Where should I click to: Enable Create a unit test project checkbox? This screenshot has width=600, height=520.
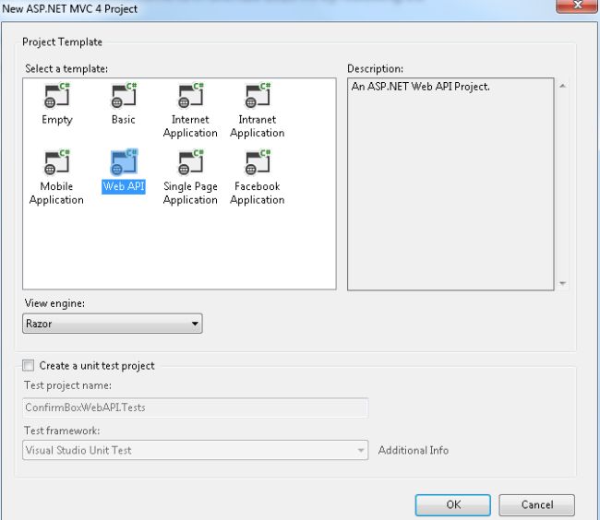[28, 366]
